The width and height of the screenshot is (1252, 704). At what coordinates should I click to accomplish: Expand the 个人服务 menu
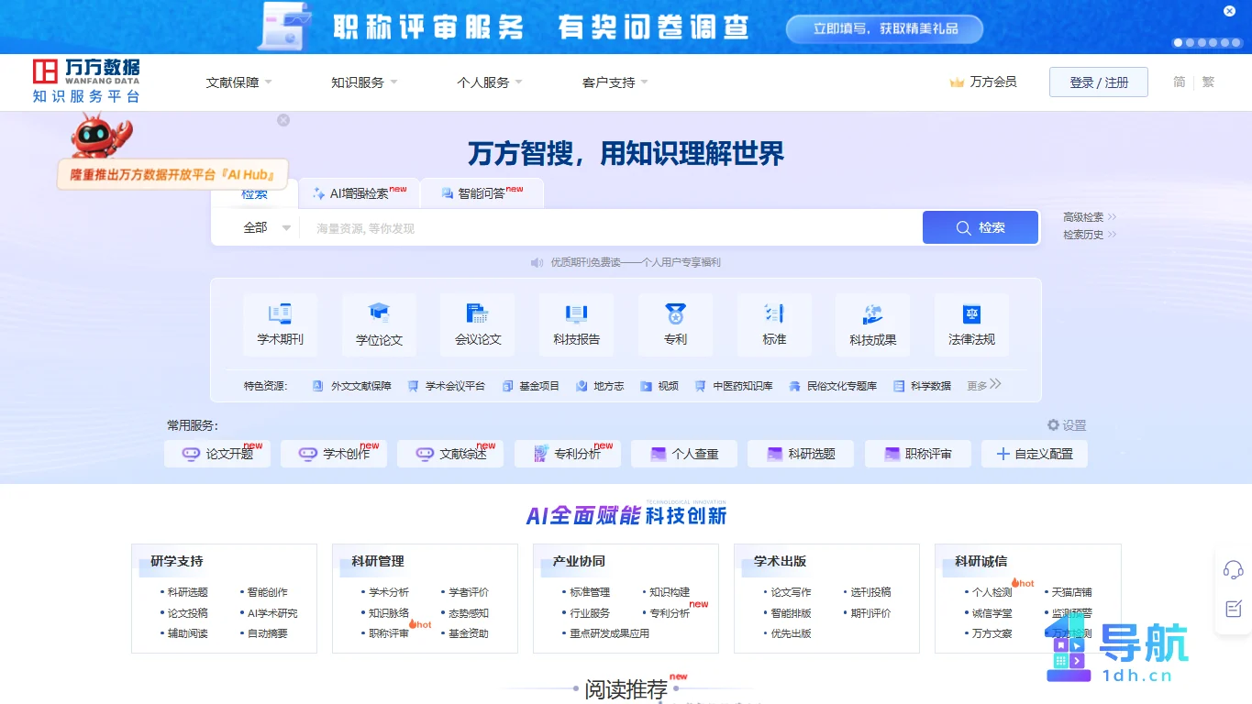[490, 82]
